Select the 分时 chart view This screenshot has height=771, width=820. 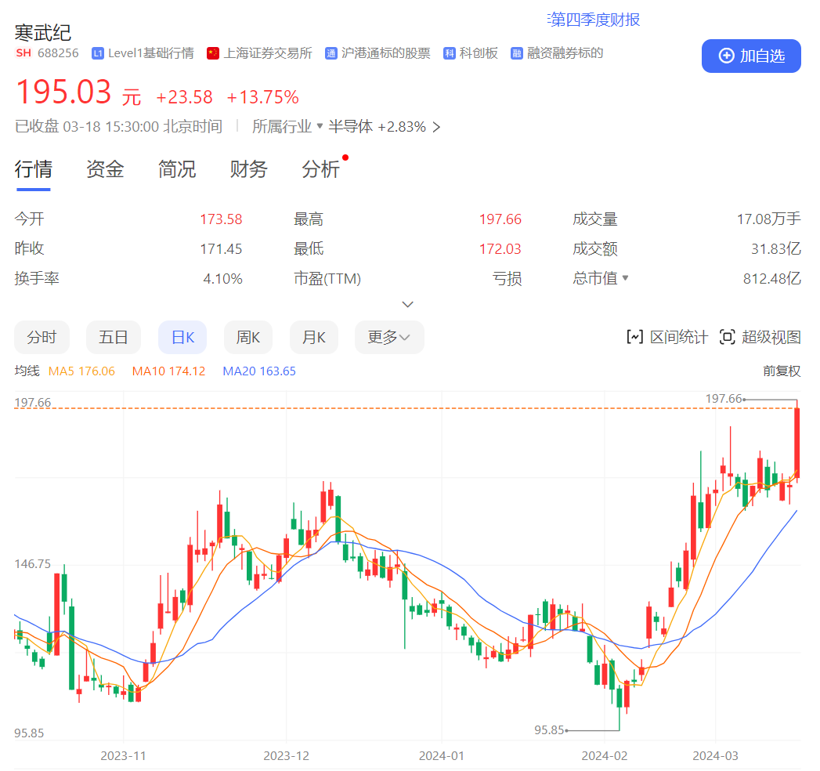(x=42, y=337)
